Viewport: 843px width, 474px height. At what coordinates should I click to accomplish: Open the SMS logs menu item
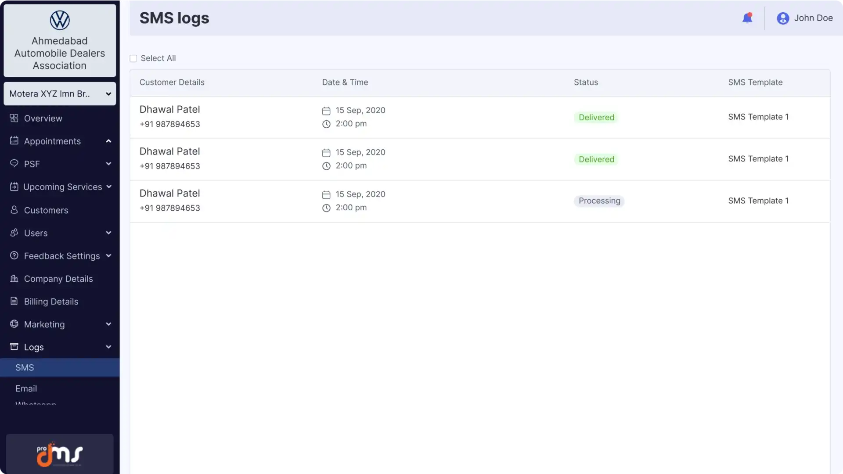point(24,367)
